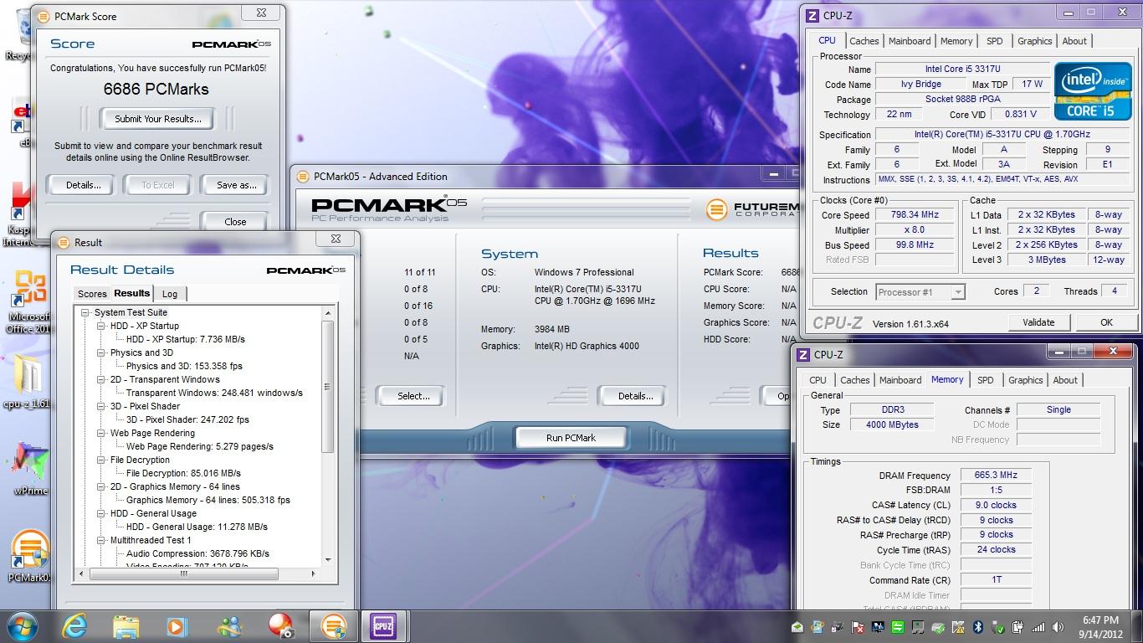Select 'Audio Compression: 3678.796 KB/s' row

click(x=197, y=553)
